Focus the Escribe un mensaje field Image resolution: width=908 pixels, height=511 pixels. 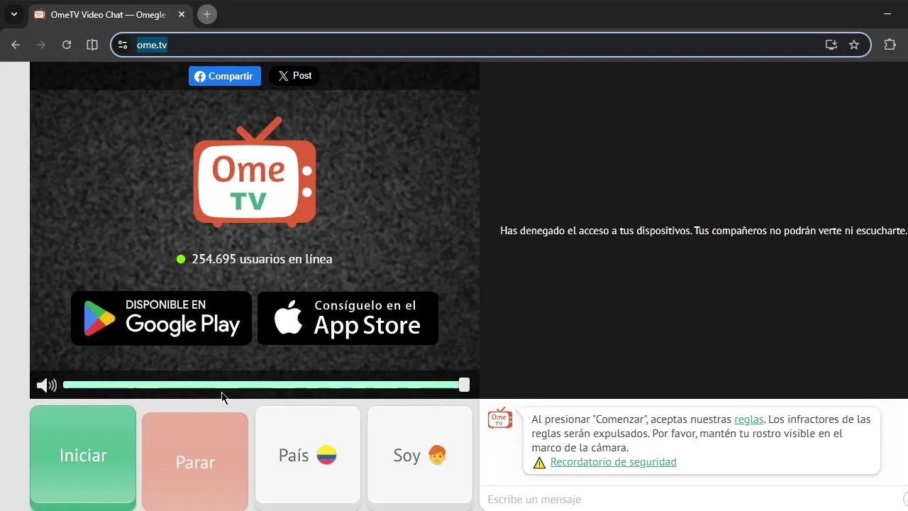point(692,499)
